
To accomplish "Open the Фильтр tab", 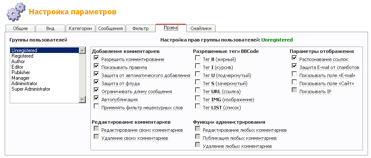I will (x=140, y=28).
